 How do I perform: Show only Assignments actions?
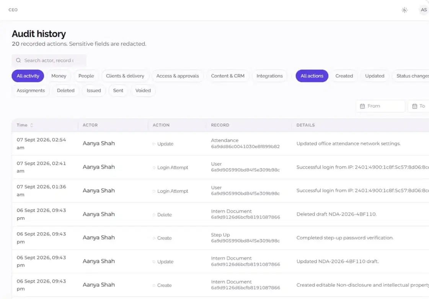tap(31, 91)
